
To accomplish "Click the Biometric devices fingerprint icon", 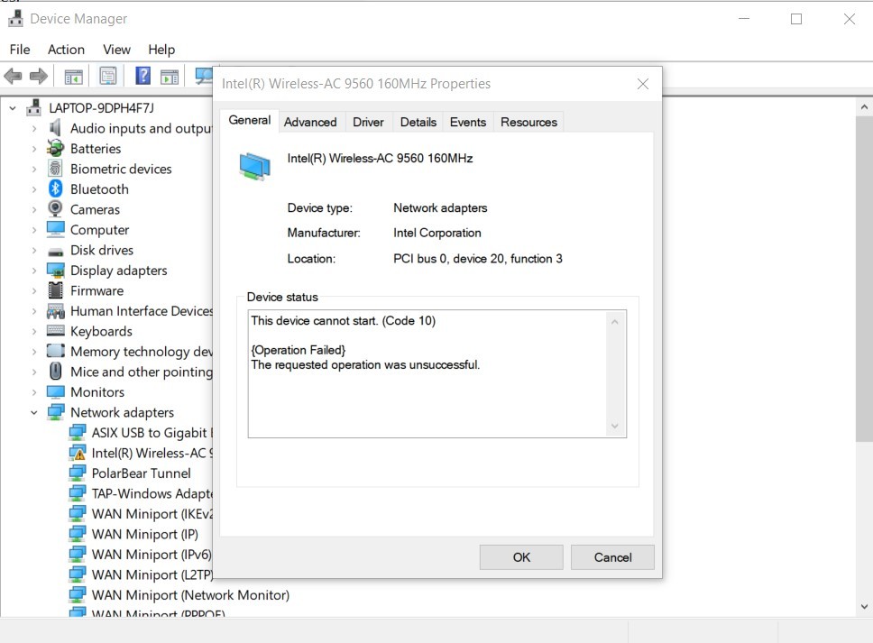I will [55, 169].
